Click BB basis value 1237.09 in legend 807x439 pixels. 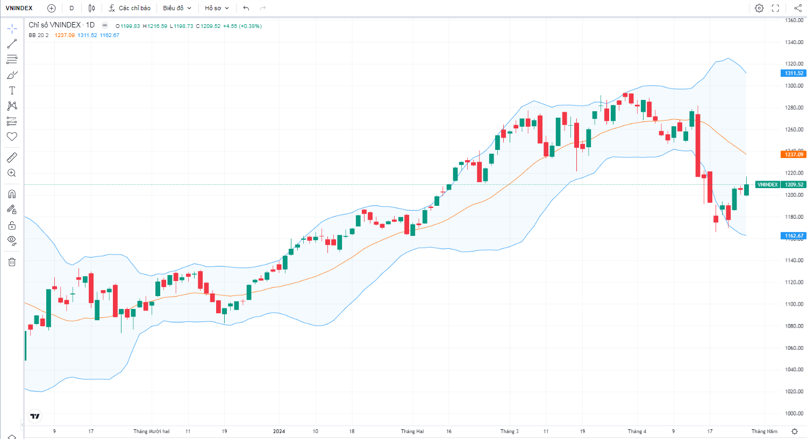click(65, 35)
